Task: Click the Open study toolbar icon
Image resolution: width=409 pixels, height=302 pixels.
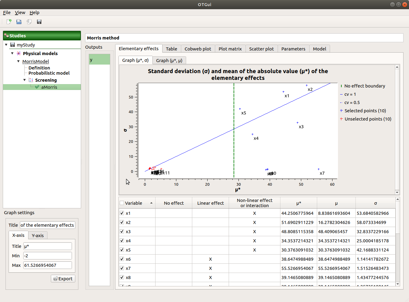Action: tap(19, 22)
